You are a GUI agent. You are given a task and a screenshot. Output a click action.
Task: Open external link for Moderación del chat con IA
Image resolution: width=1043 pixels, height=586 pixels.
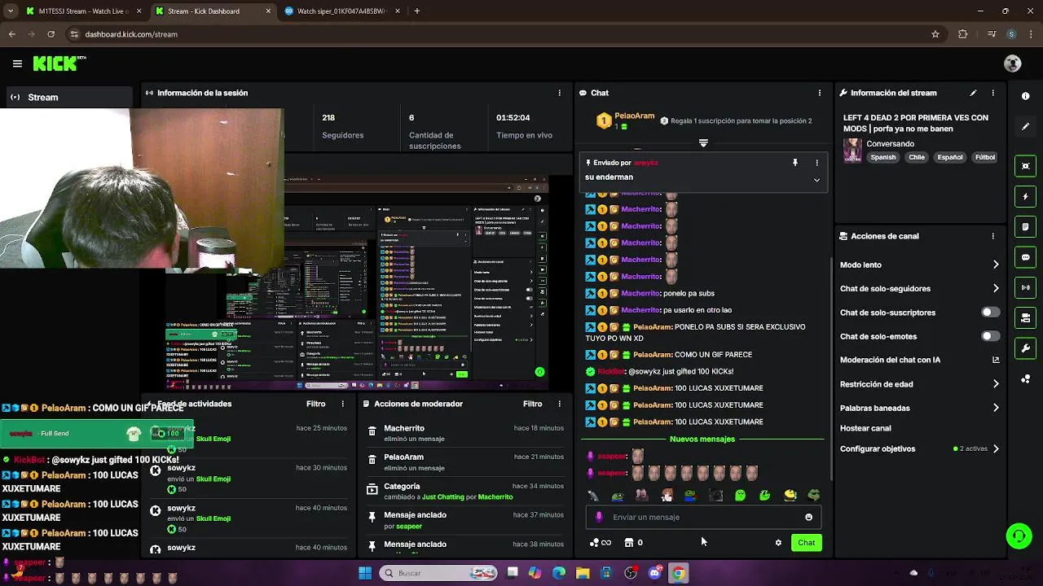click(x=996, y=360)
